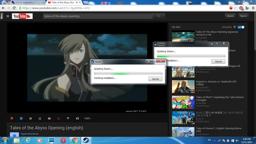Cancel the front Steam update dialog

point(155,79)
